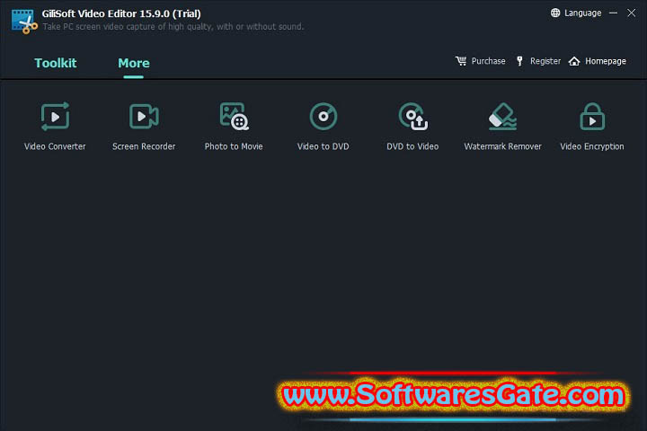
Task: Click the Screen Recorder label
Action: [x=144, y=146]
